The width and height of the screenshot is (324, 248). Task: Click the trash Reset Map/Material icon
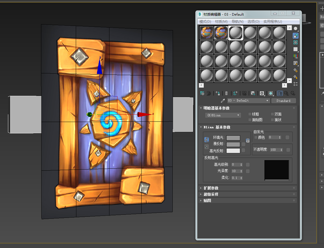tap(227, 93)
